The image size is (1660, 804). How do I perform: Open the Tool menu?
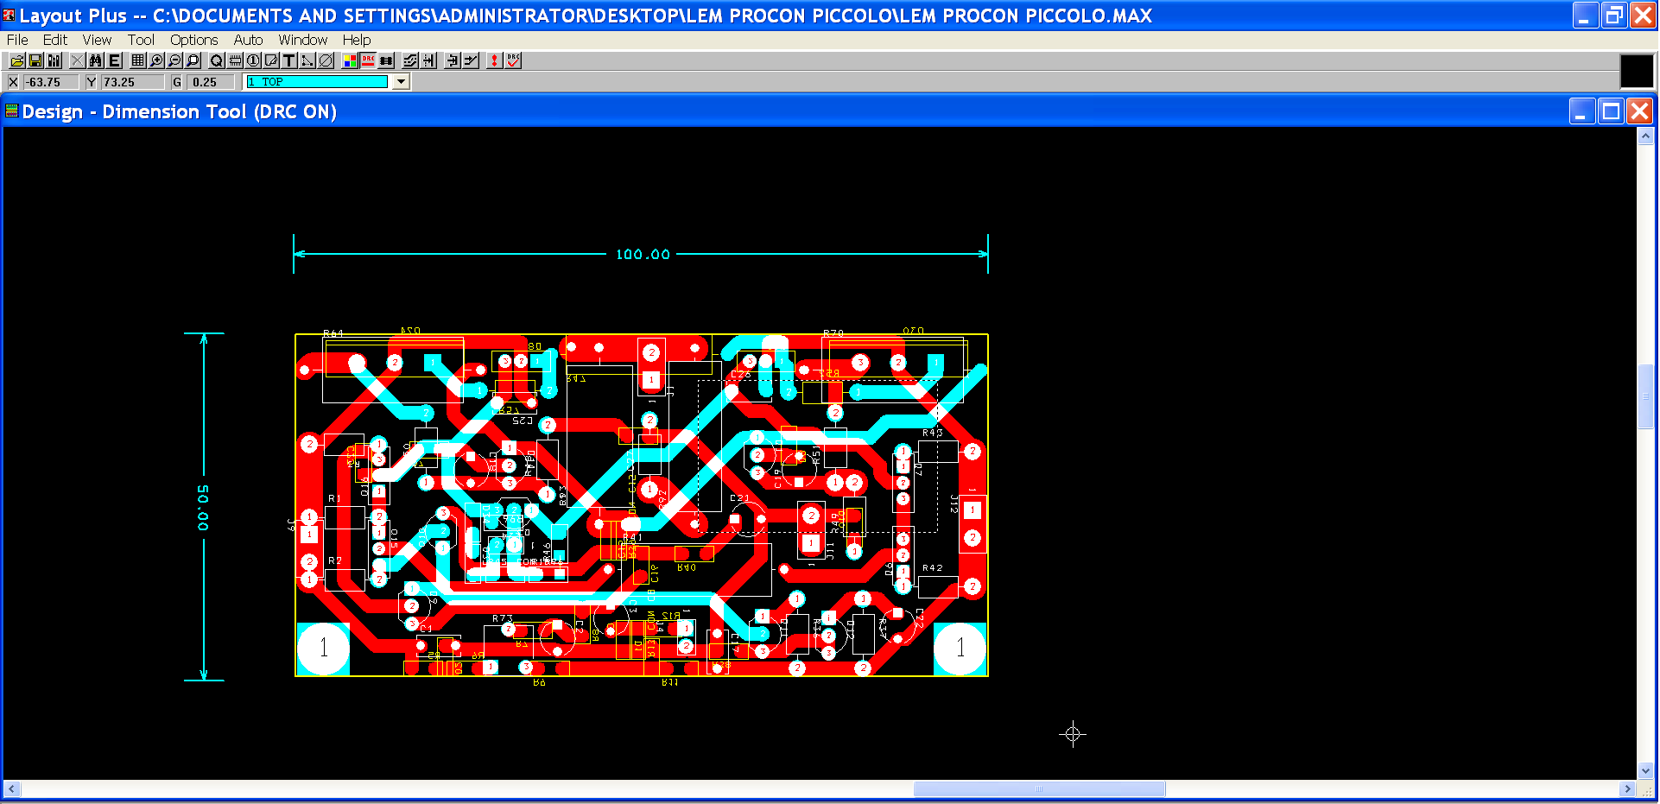(x=141, y=40)
